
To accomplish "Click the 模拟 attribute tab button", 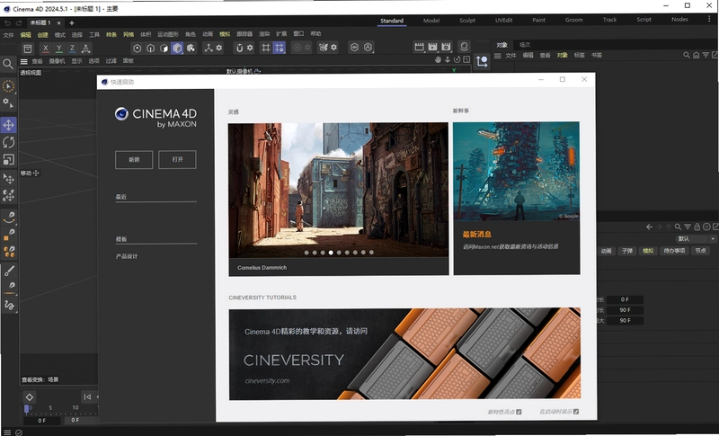I will [x=648, y=251].
